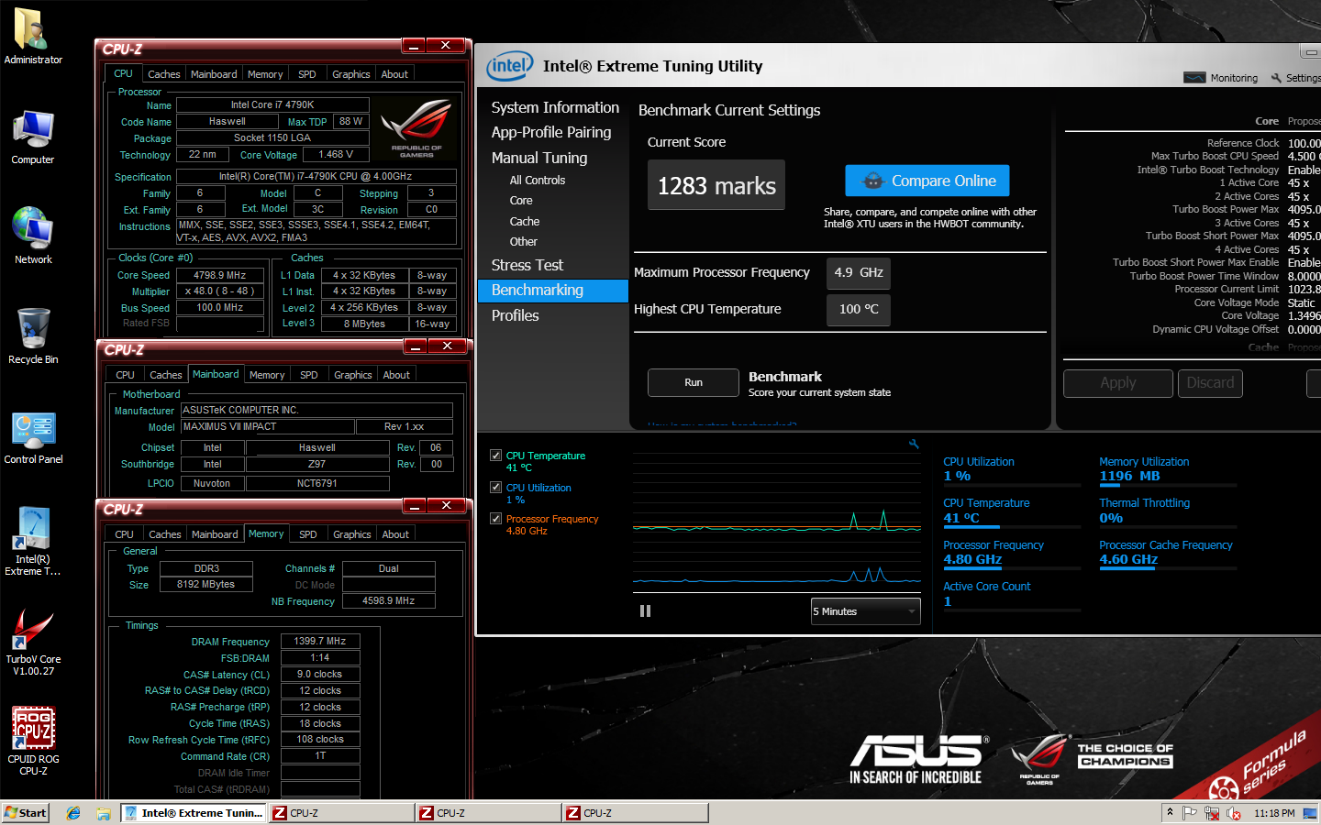Switch to the Intel Extreme Tuning taskbar button
Viewport: 1321px width, 825px height.
coord(194,813)
